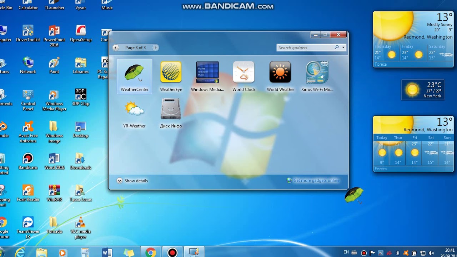This screenshot has height=257, width=457.
Task: Open the Paint desktop shortcut
Action: (x=54, y=65)
